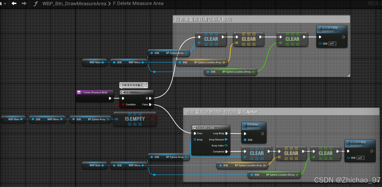Click the exec input pin on the Branch node
382x187 pixels.
(123, 98)
